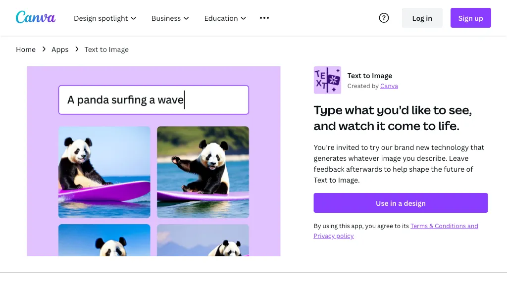Navigate to Apps breadcrumb link

(x=60, y=49)
